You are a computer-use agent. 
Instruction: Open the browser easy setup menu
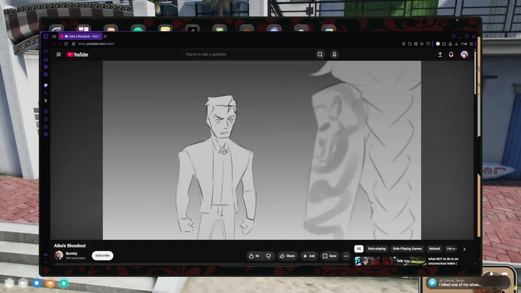pyautogui.click(x=471, y=44)
